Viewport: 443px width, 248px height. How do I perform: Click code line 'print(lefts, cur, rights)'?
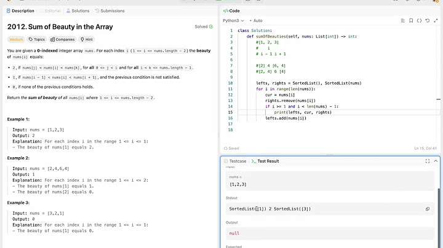tap(303, 112)
